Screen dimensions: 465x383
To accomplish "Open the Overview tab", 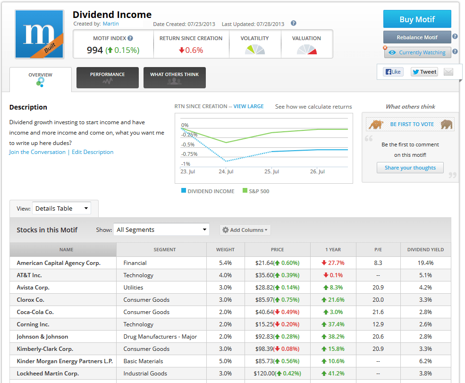I will [40, 79].
